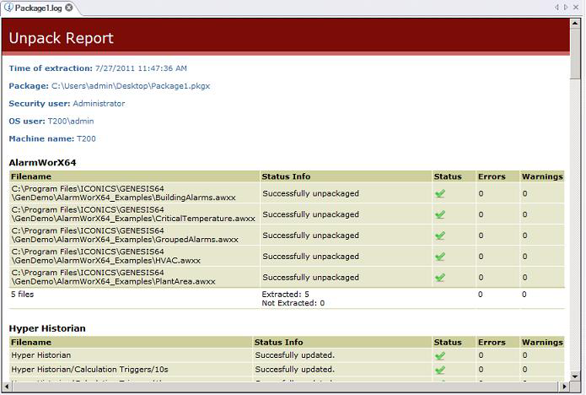Viewport: 586px width, 395px height.
Task: Click status checkmark for Hyper Historian row
Action: click(x=440, y=356)
